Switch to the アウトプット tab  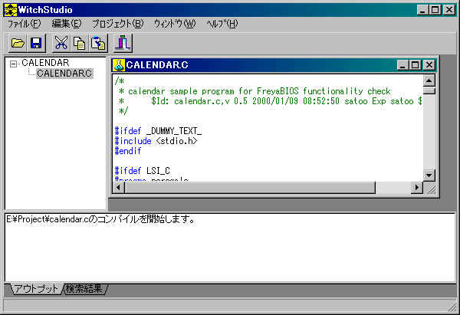[36, 289]
